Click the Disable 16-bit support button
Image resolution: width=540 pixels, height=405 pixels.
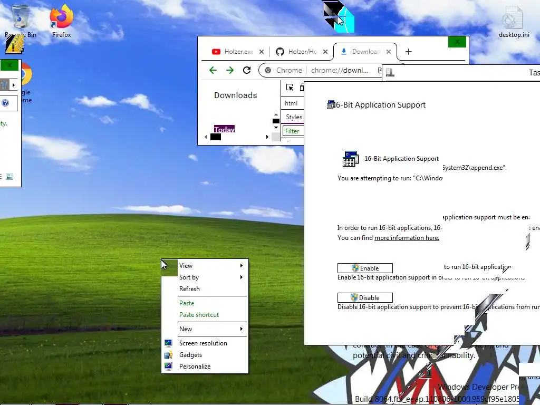(x=365, y=297)
